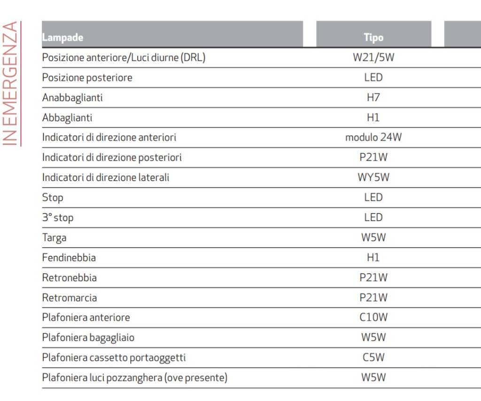The width and height of the screenshot is (481, 401).
Task: Click 'Indicatori di direzione laterali' label
Action: [106, 178]
